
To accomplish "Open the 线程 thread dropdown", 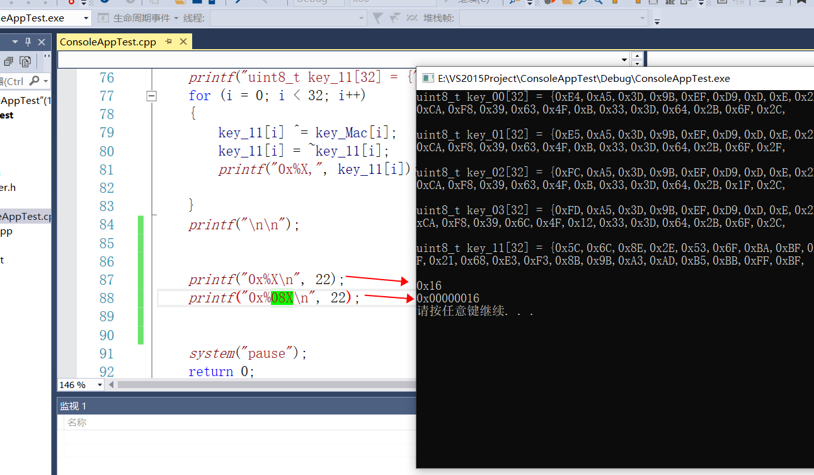I will coord(361,18).
